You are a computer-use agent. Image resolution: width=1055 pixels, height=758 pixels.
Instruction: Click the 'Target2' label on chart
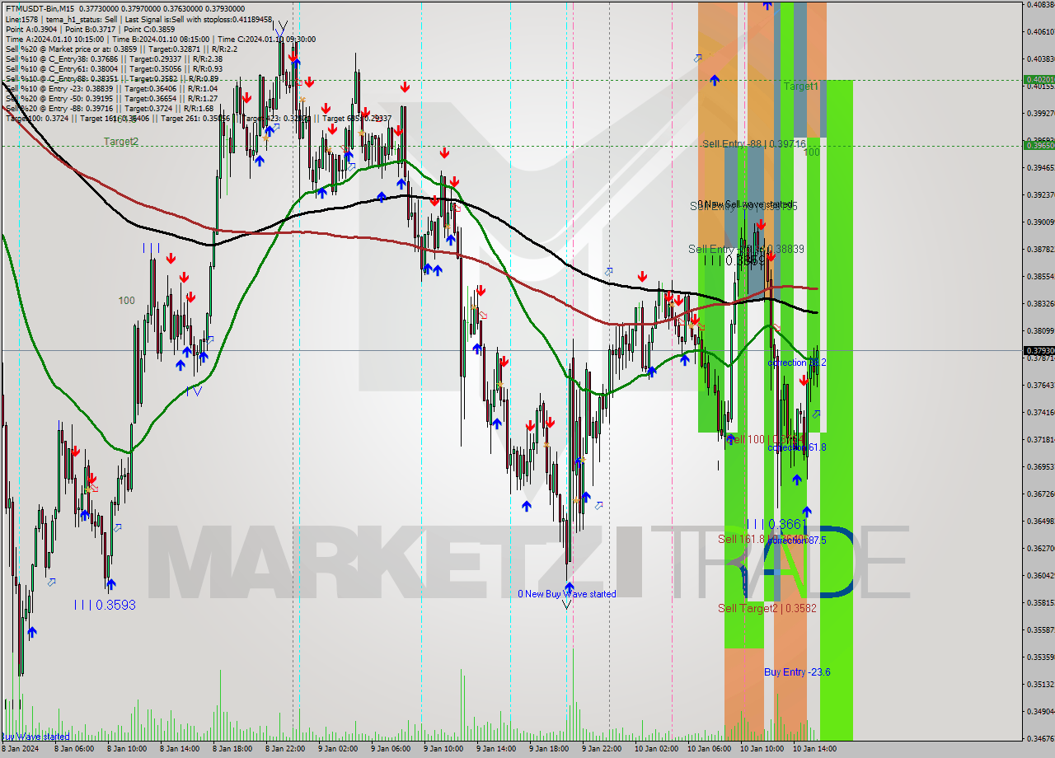120,142
